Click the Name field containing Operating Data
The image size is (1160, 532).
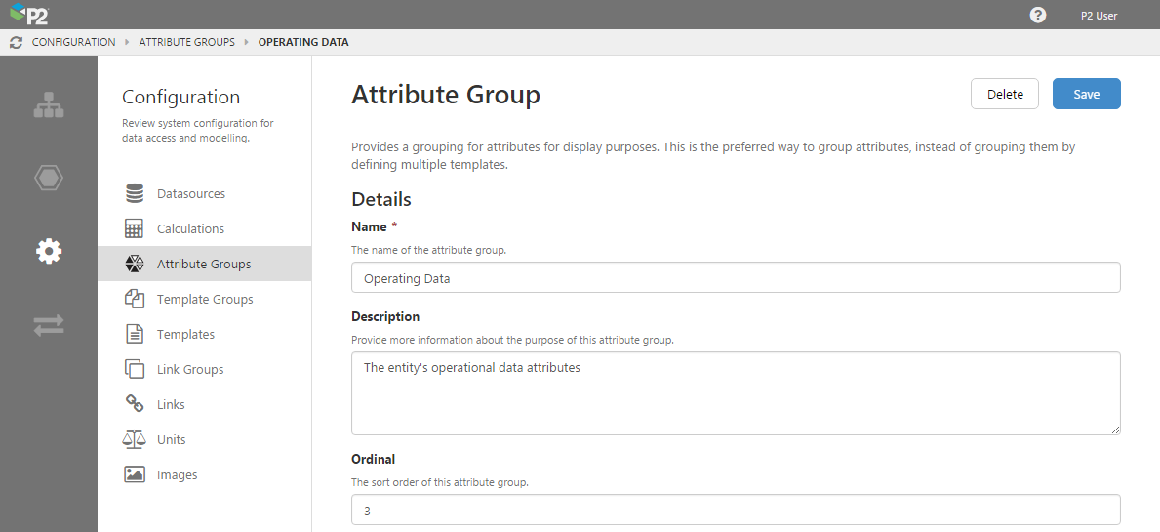[x=735, y=278]
